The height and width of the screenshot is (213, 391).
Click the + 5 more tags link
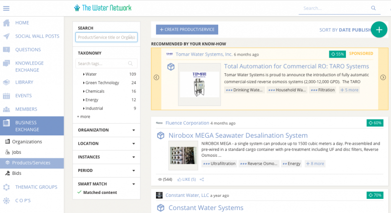pyautogui.click(x=349, y=90)
